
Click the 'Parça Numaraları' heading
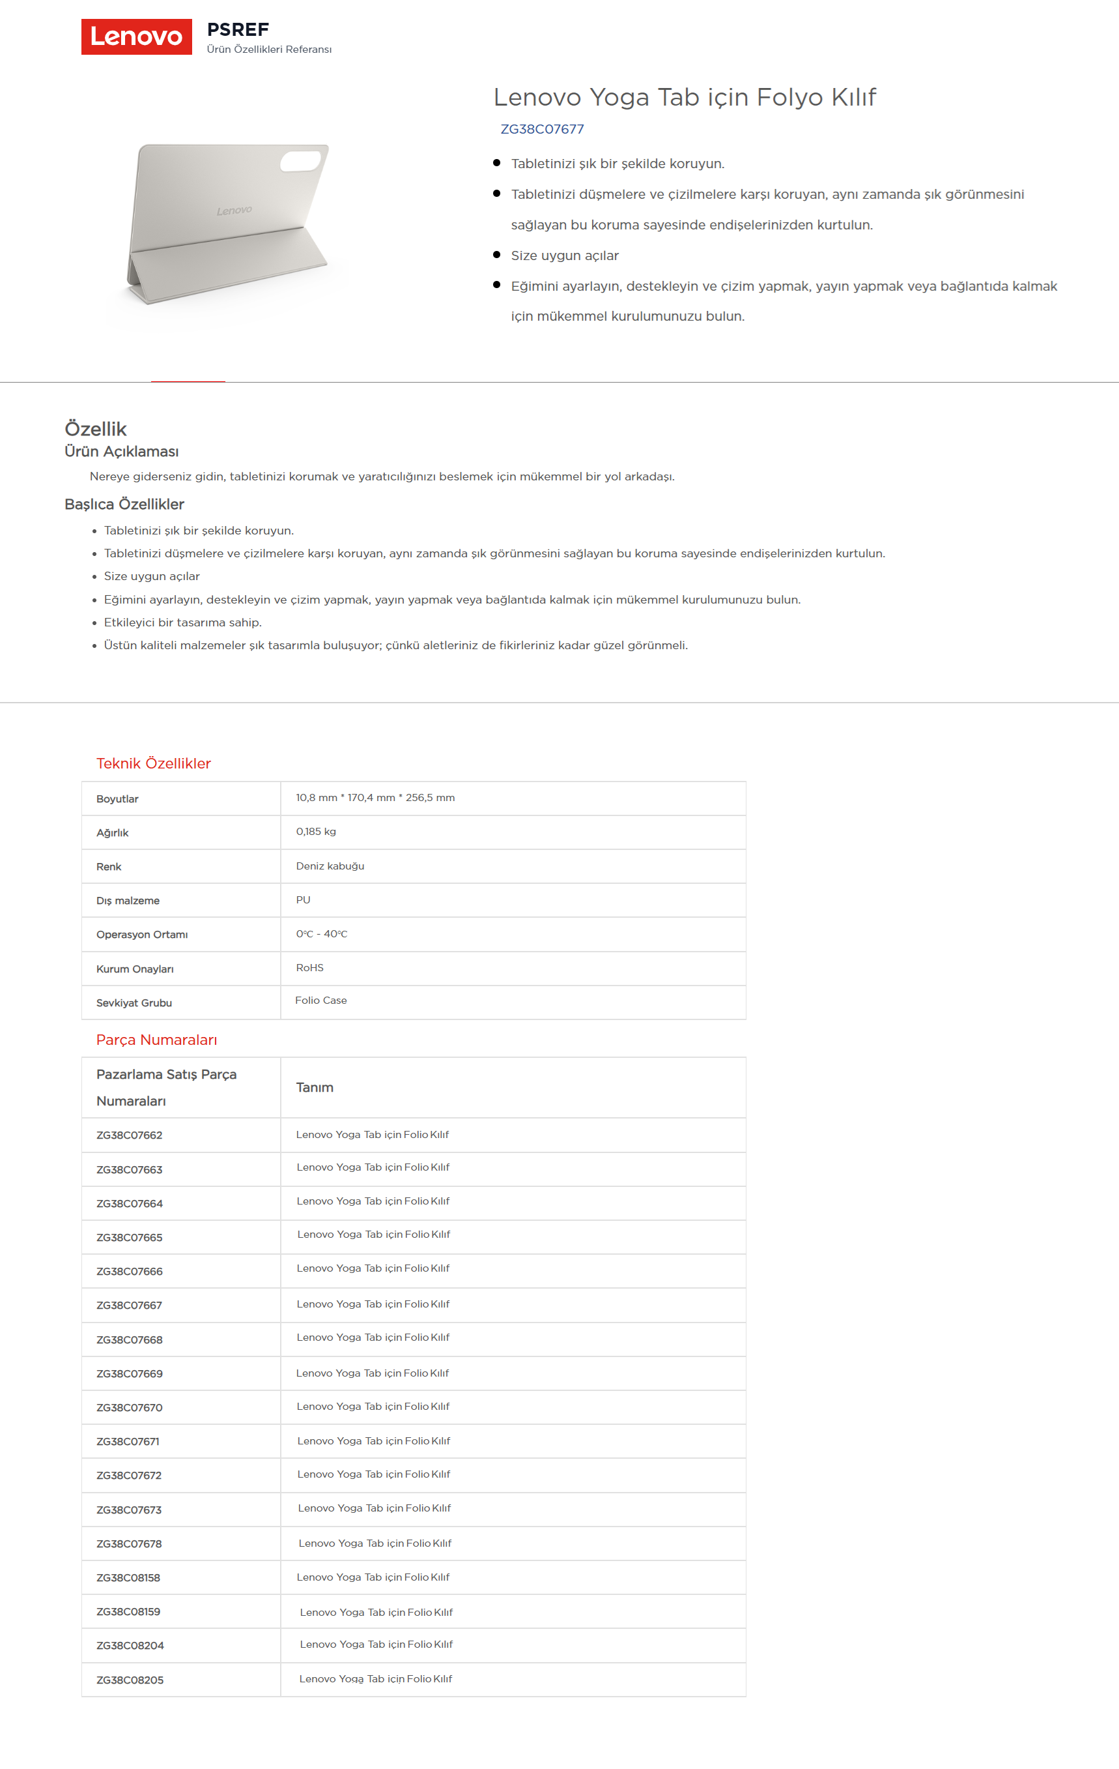tap(156, 1040)
